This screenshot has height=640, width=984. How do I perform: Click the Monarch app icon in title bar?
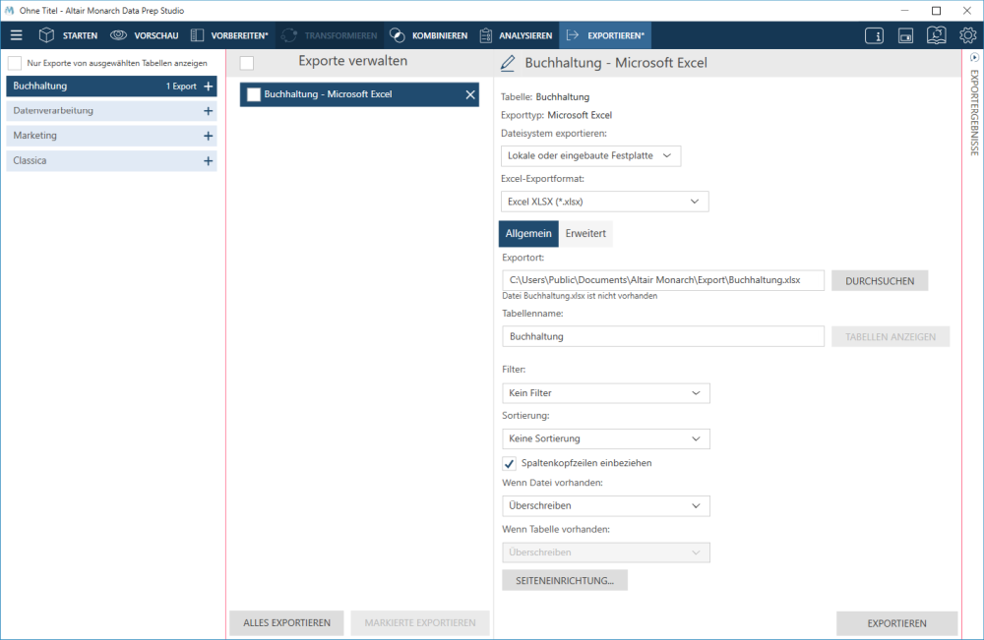pos(9,11)
